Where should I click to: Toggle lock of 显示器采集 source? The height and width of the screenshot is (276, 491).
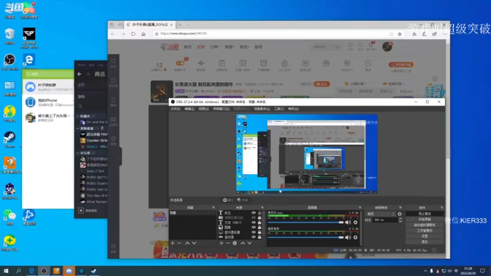(x=259, y=232)
